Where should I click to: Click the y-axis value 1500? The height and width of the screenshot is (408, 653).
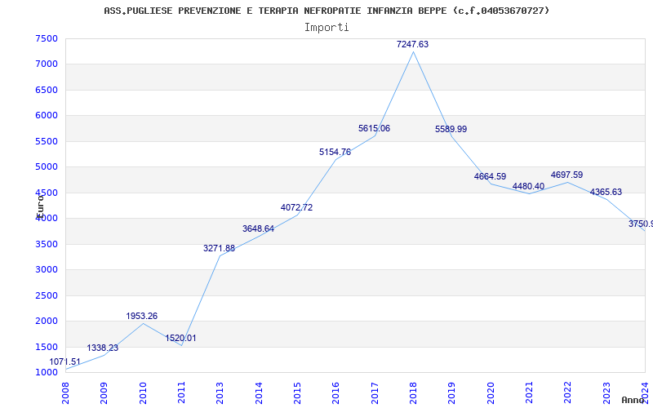tap(47, 347)
